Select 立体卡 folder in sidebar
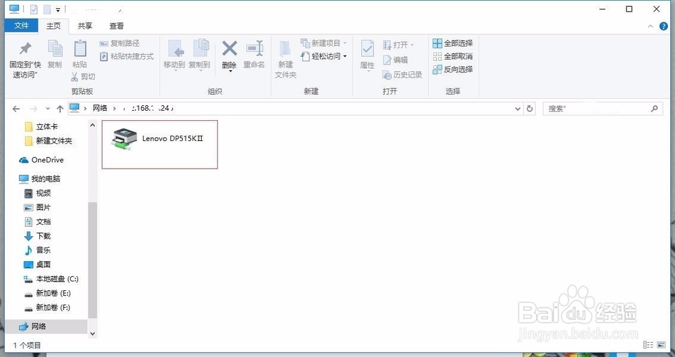Viewport: 675px width, 357px height. (41, 127)
